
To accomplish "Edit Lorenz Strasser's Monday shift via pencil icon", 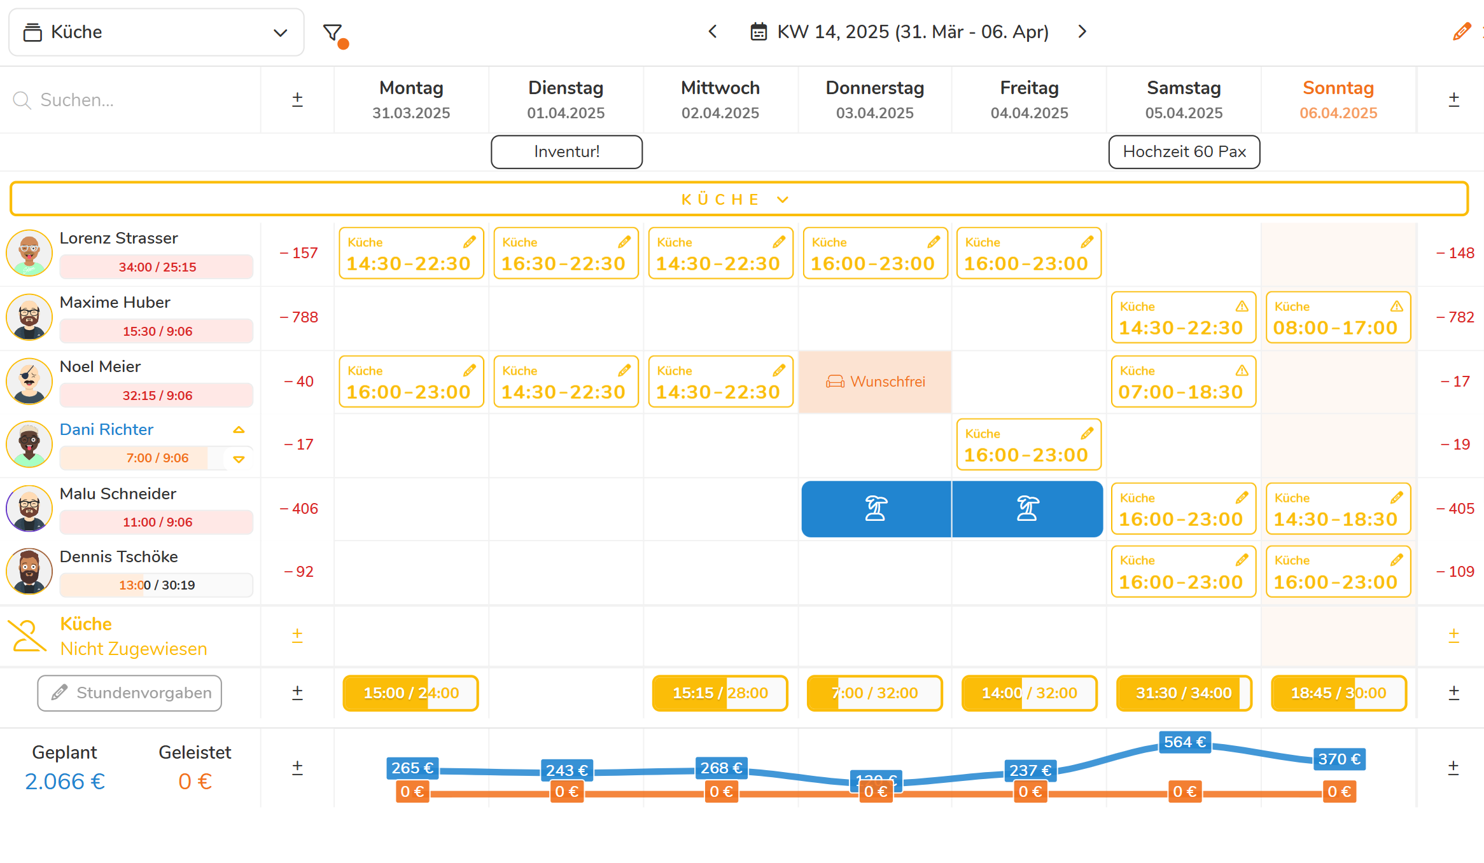I will point(470,242).
